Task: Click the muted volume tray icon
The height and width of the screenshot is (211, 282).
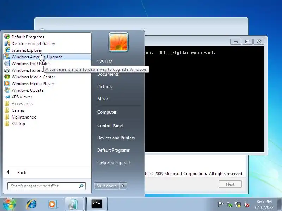Action: pos(246,204)
